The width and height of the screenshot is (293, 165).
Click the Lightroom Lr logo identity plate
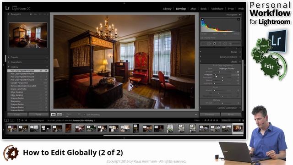coord(7,8)
